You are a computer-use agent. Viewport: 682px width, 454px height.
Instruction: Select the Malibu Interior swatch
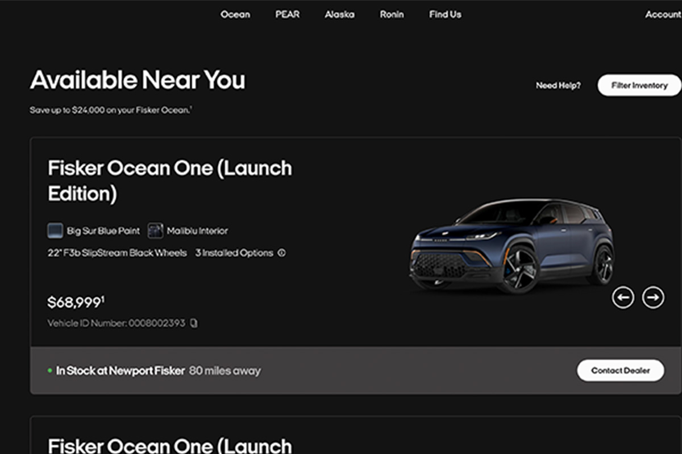point(155,231)
